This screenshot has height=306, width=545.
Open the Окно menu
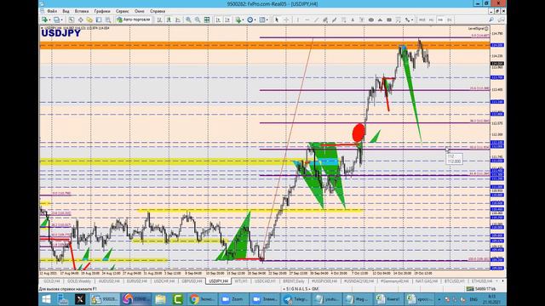140,11
